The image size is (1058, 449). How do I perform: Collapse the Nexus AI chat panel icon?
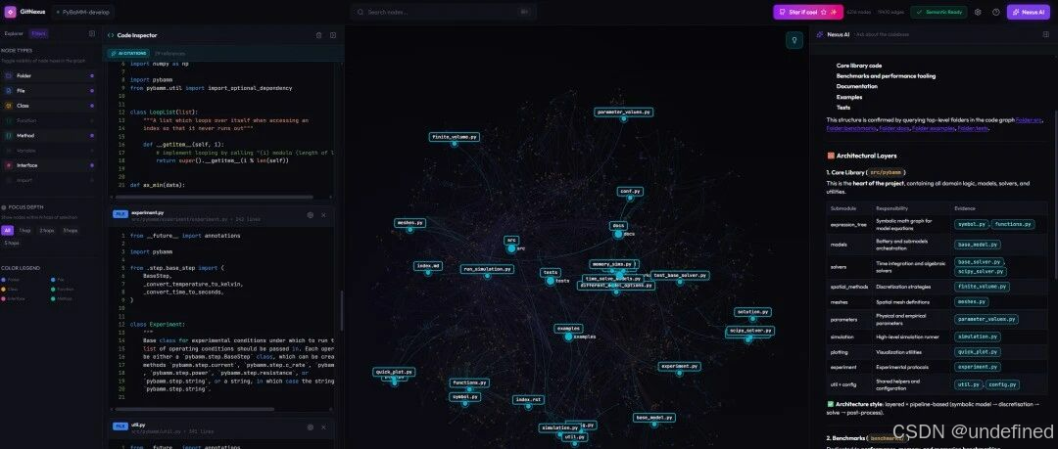(1046, 34)
